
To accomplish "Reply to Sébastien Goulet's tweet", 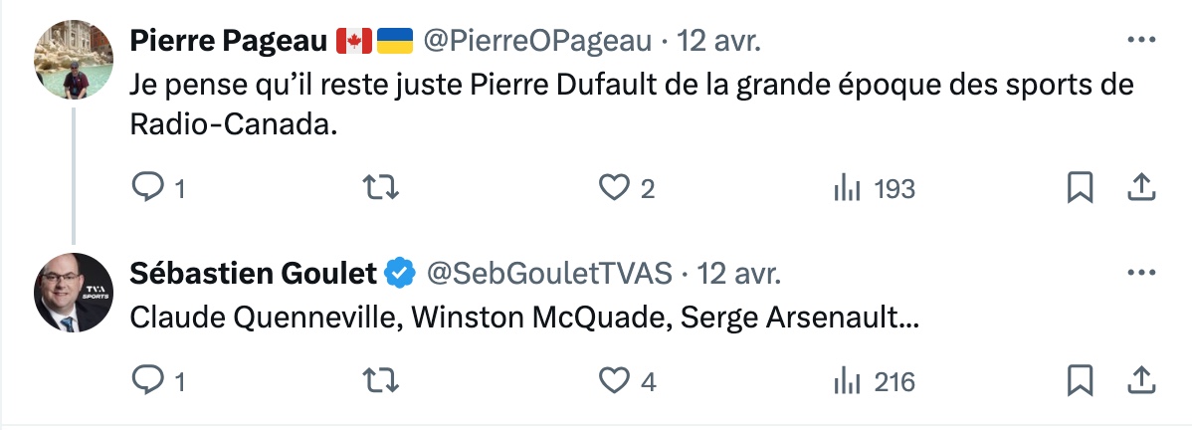I will click(x=146, y=380).
